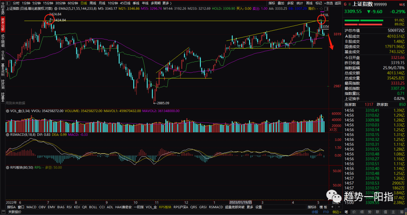
Task: Open 更多 indicator options in bottom bar
Action: 250,207
